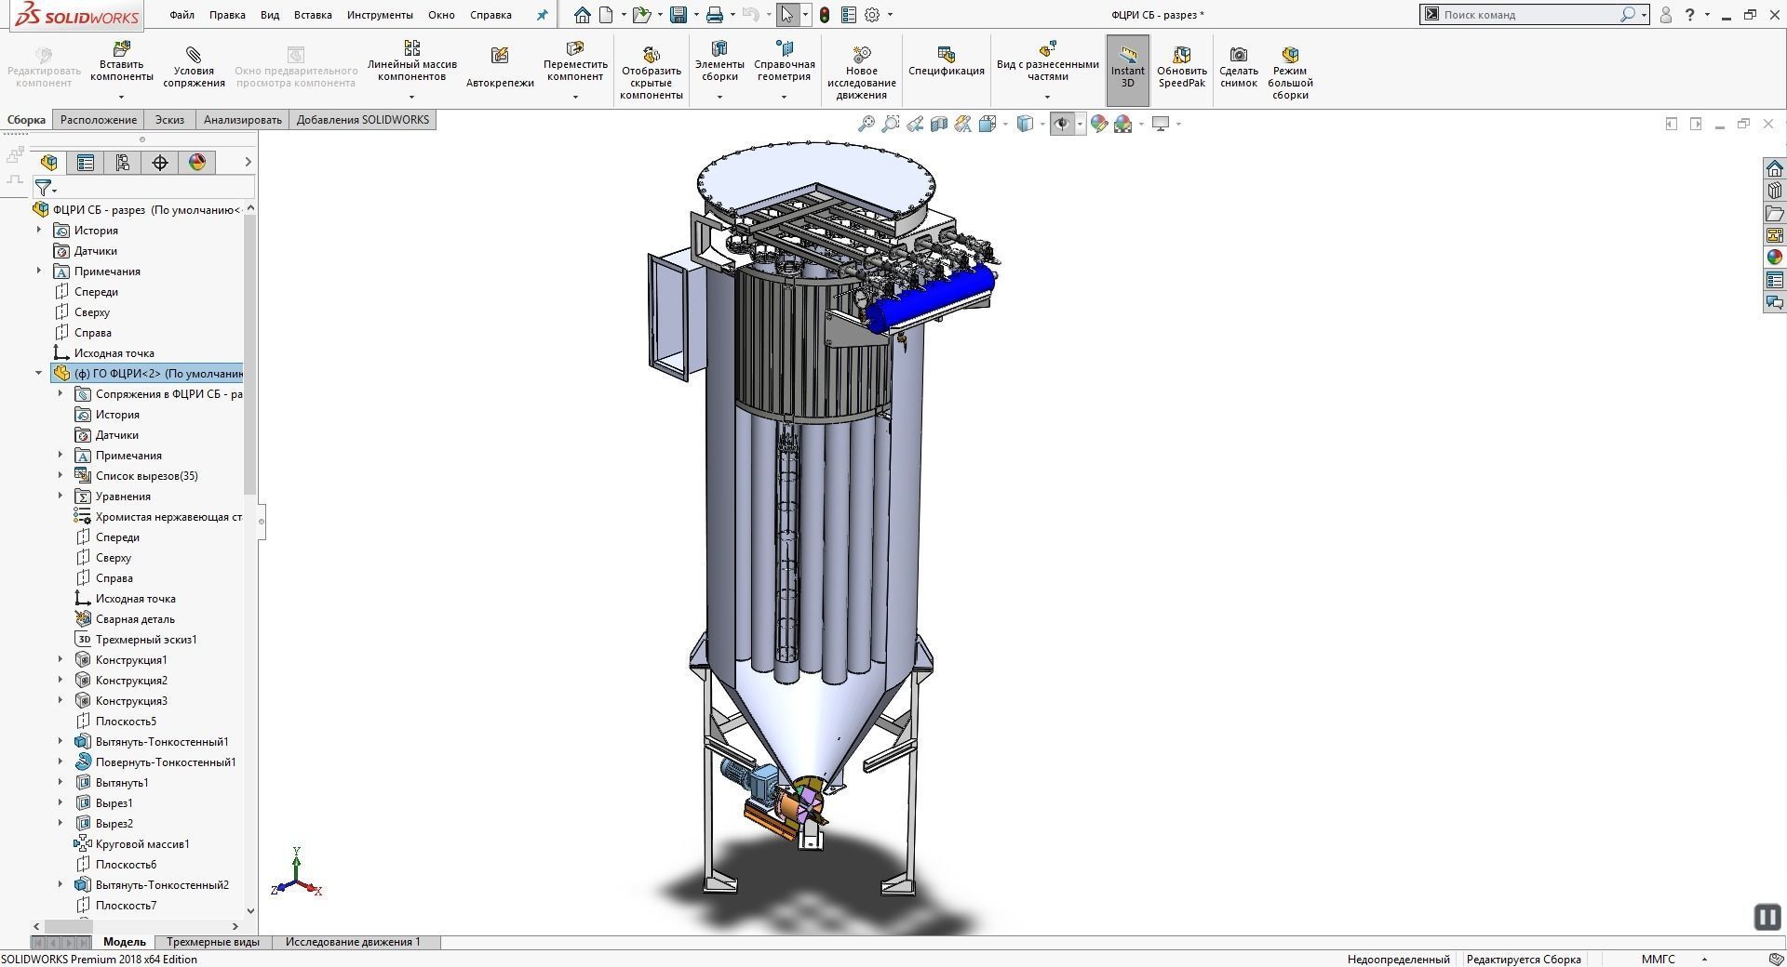Select the Khromistaya nerzhaveyushchaya material entry
The height and width of the screenshot is (967, 1787).
point(168,516)
